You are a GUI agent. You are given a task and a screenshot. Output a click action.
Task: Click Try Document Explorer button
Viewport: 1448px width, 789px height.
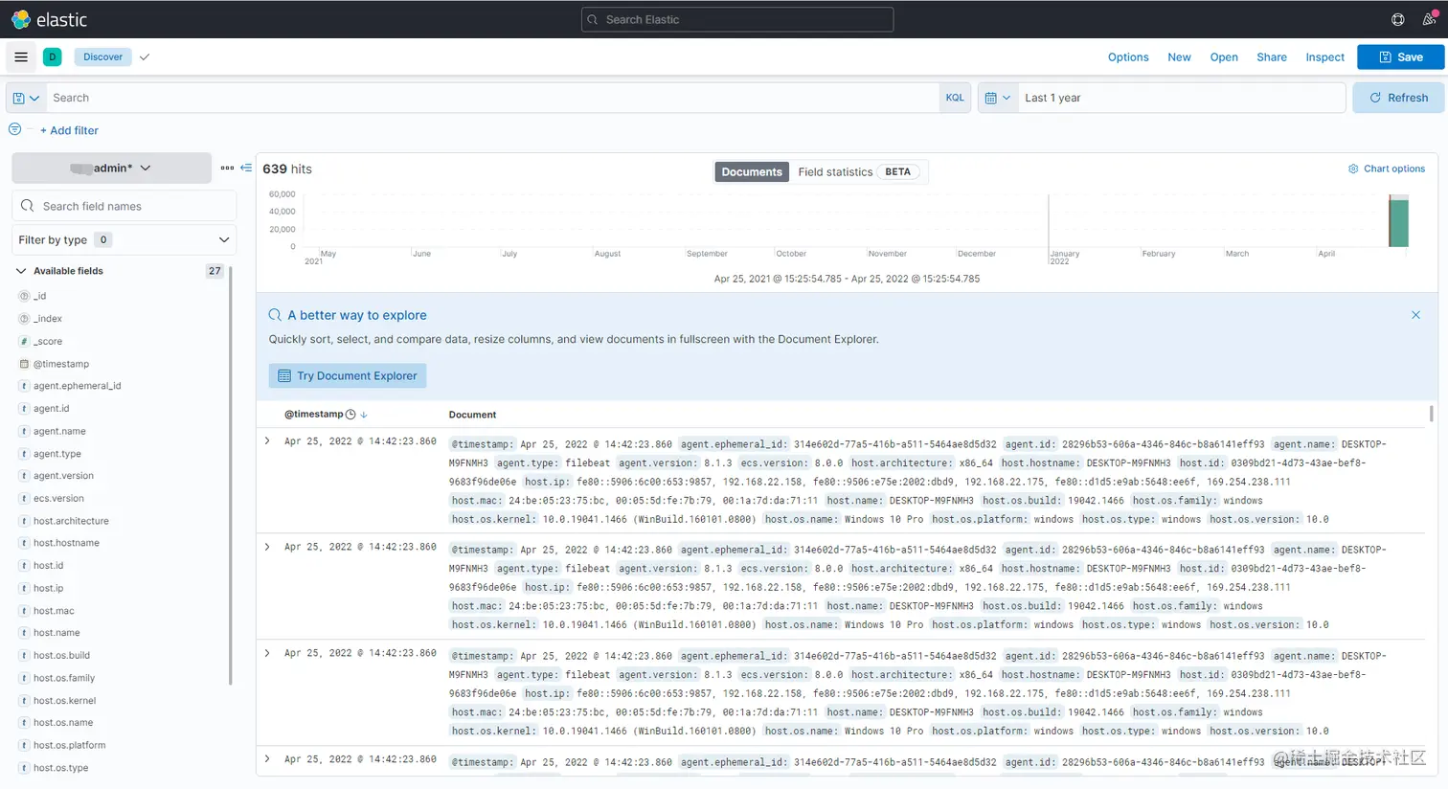coord(348,375)
